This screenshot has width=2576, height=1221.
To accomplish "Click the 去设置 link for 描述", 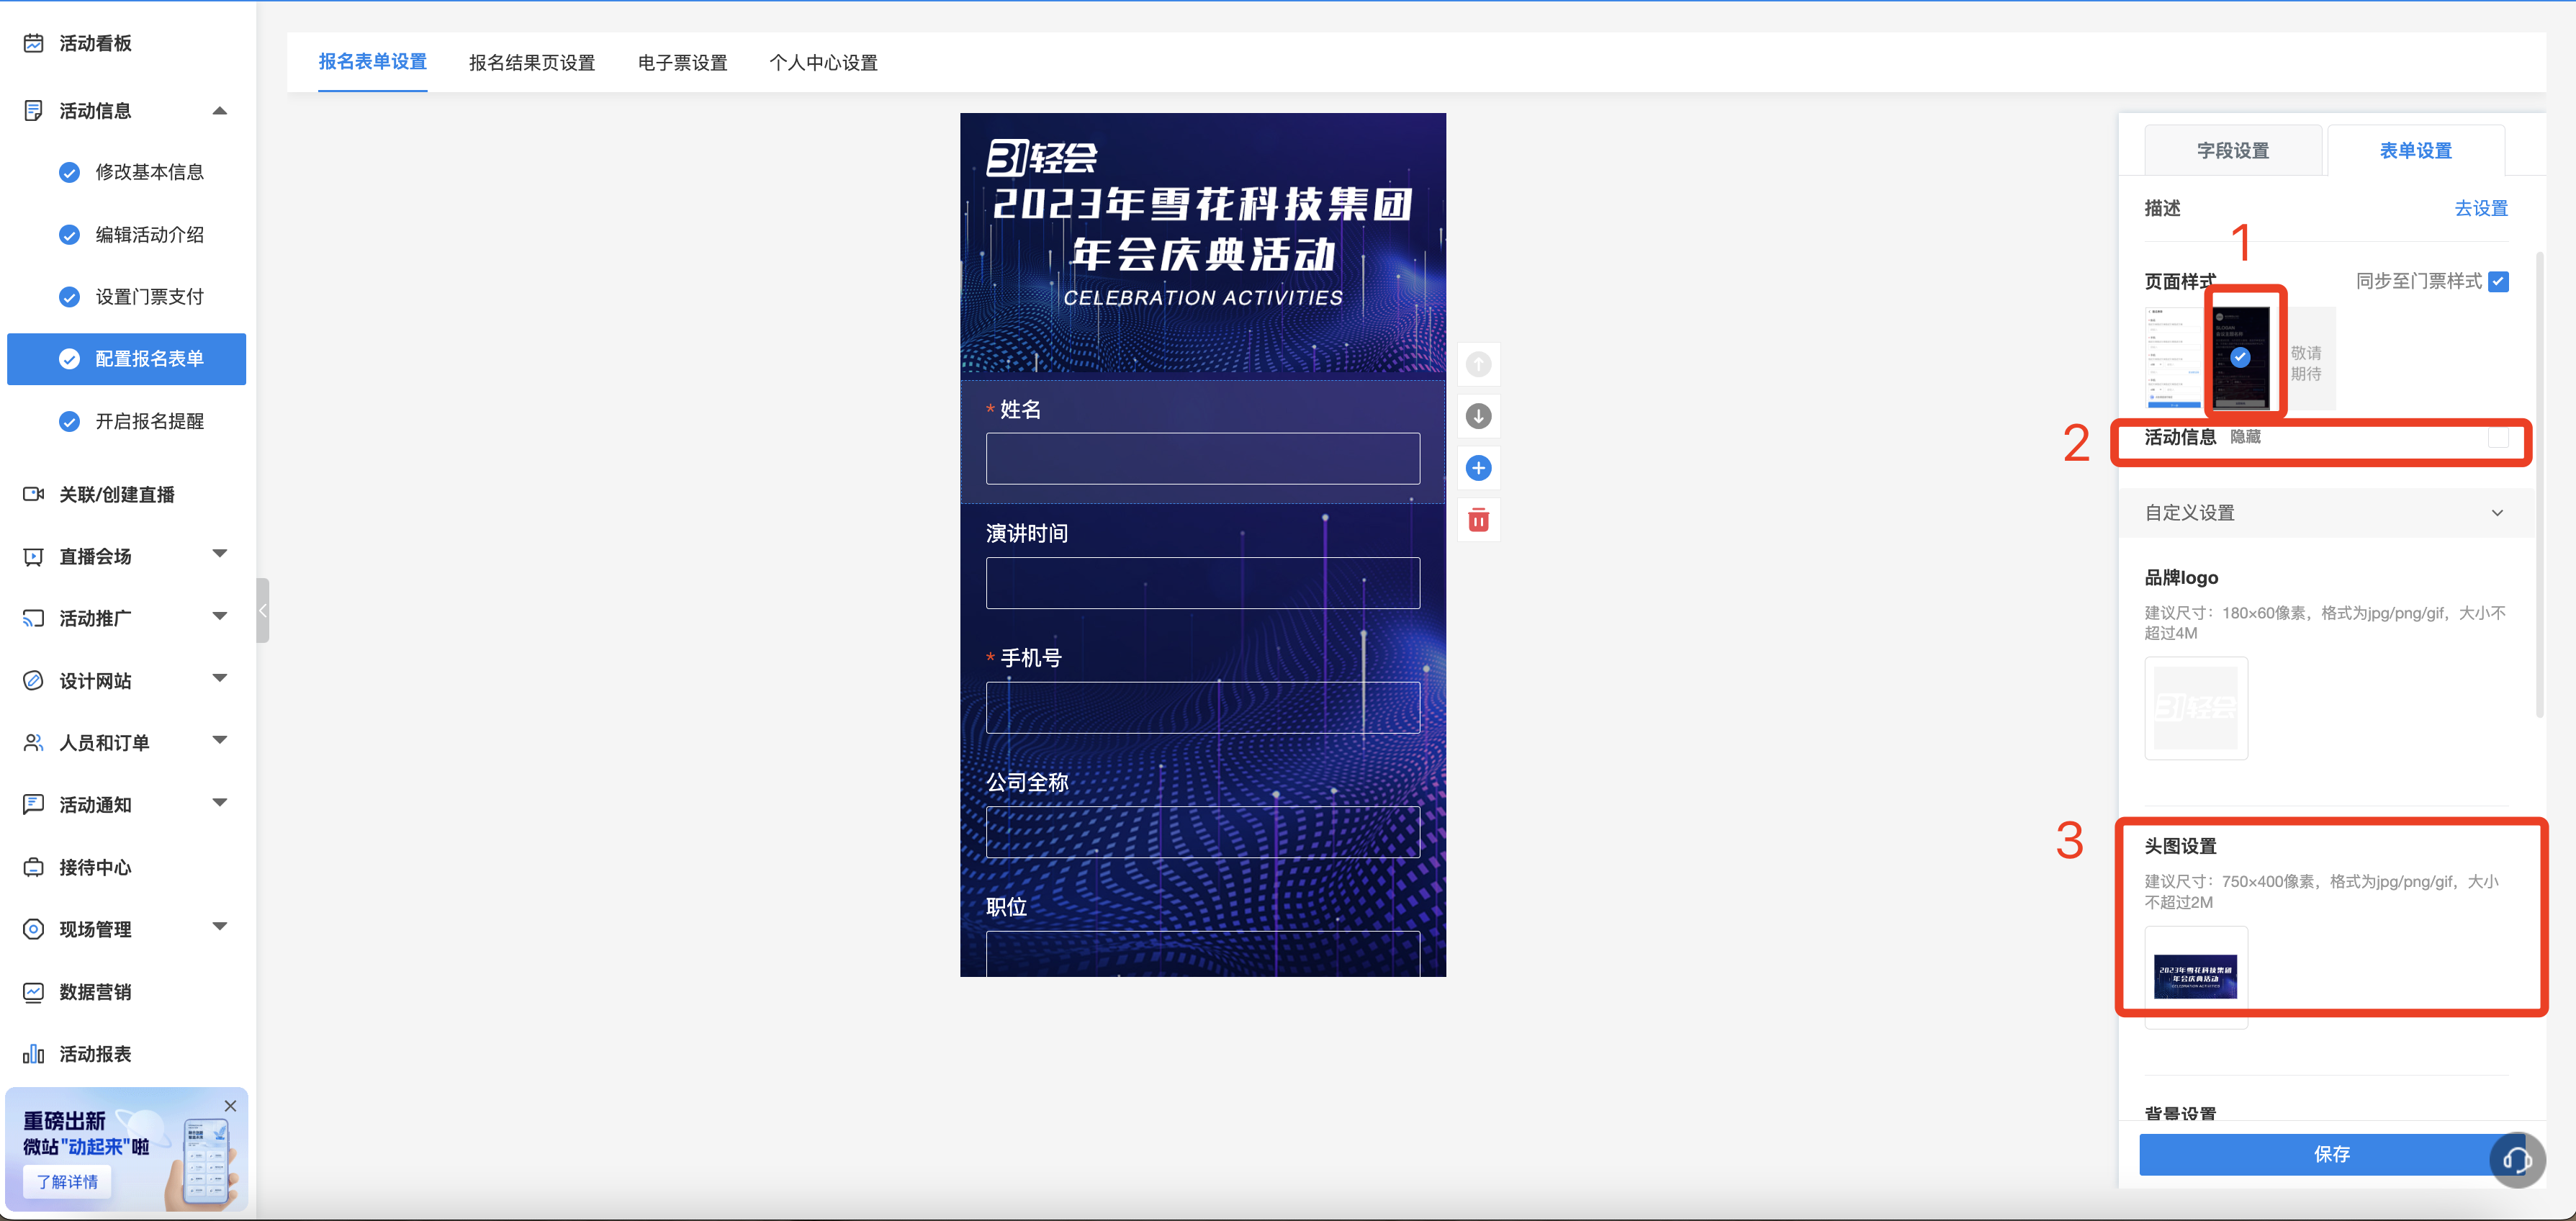I will coord(2481,208).
